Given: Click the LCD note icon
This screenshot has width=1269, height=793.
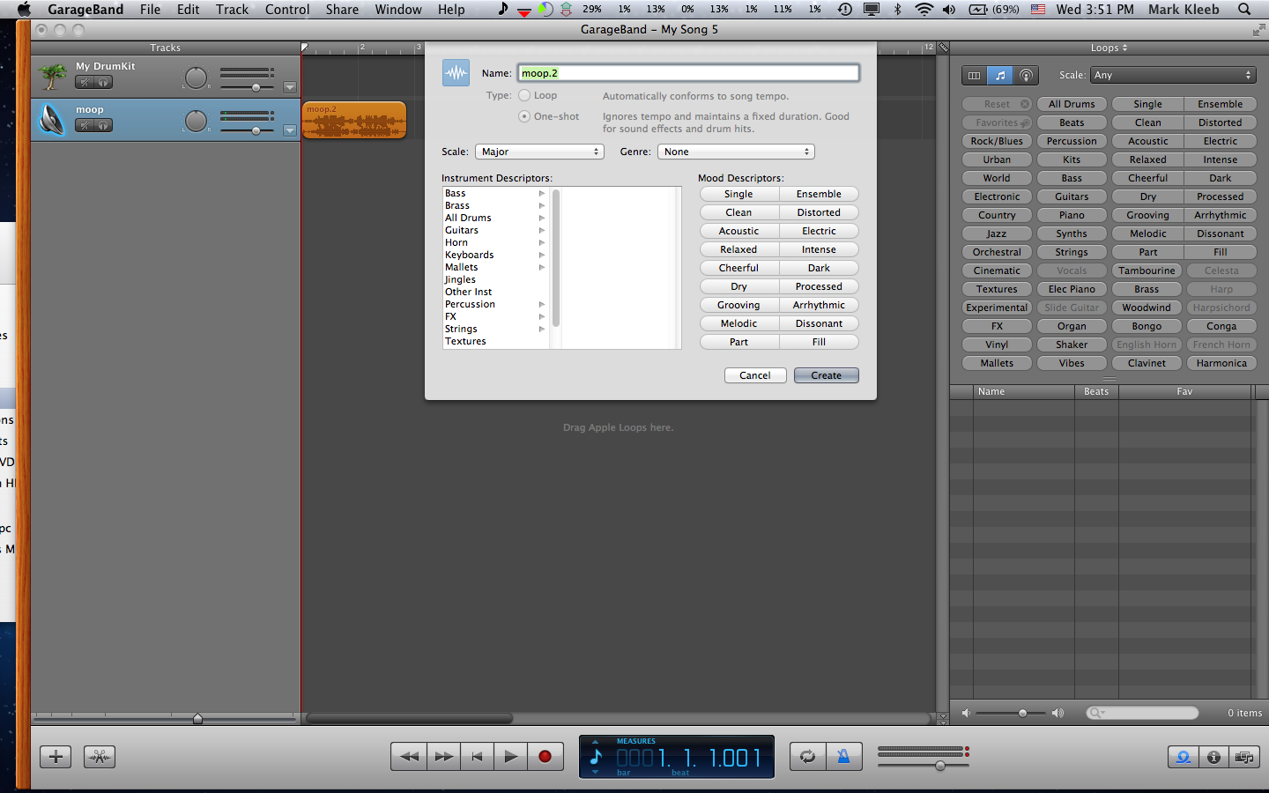Looking at the screenshot, I should point(596,757).
